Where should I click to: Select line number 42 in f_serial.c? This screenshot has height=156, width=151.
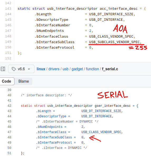pos(9,106)
